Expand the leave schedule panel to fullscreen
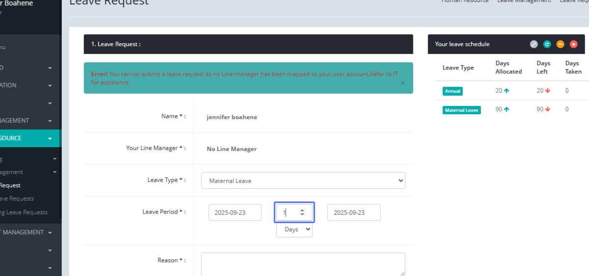This screenshot has width=589, height=276. point(534,44)
